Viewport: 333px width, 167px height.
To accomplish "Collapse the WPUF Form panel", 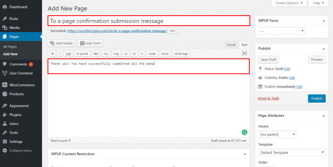I will click(x=323, y=21).
